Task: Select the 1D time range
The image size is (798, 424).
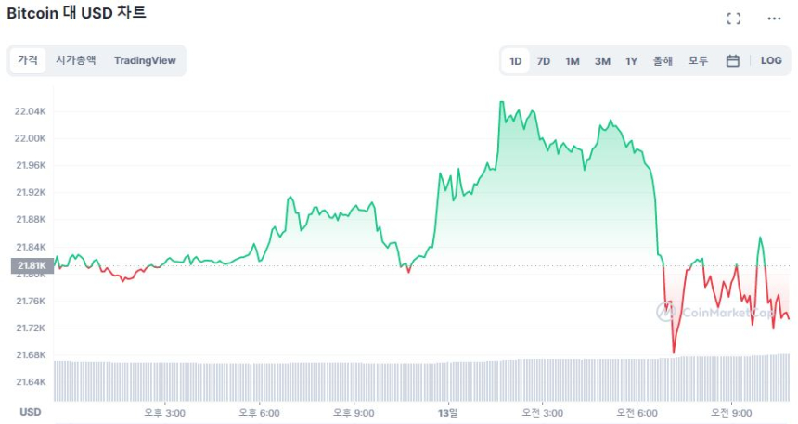Action: coord(515,61)
